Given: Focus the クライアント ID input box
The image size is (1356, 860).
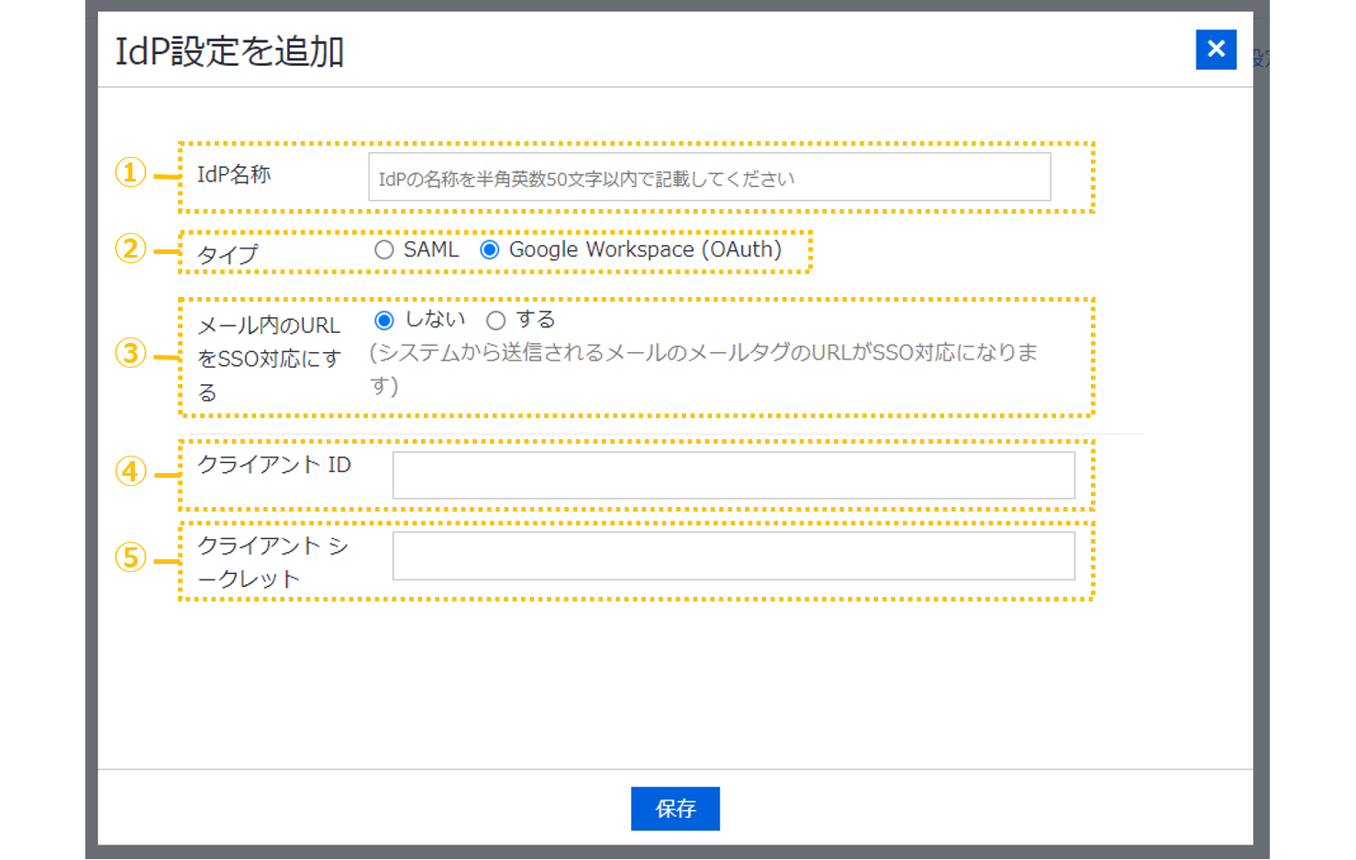Looking at the screenshot, I should point(733,475).
